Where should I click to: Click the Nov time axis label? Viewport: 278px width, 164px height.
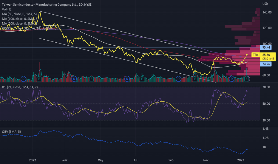[x=206, y=160]
